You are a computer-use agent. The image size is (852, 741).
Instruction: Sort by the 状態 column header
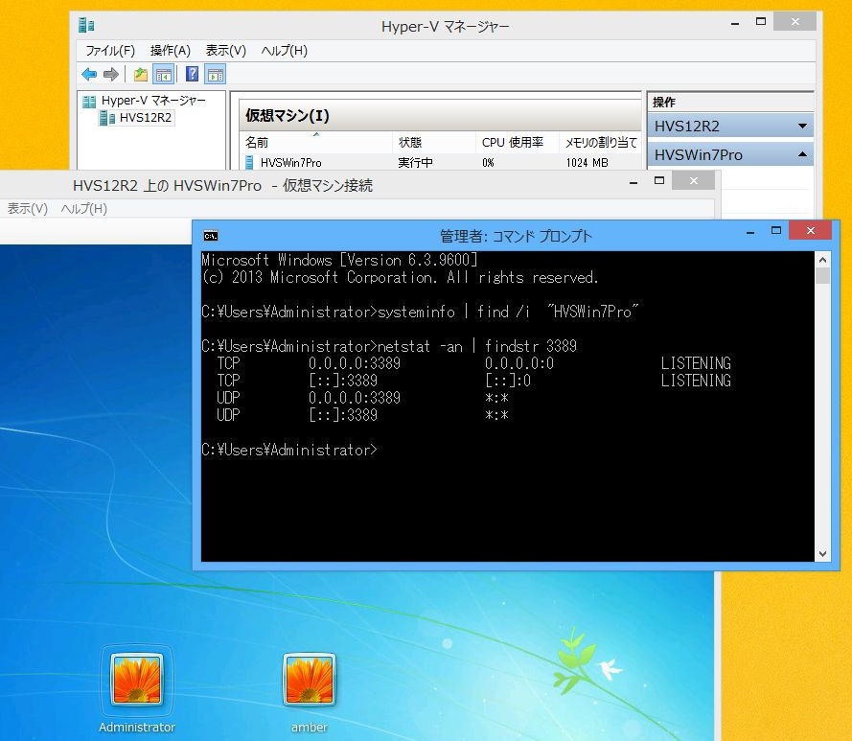click(x=433, y=143)
